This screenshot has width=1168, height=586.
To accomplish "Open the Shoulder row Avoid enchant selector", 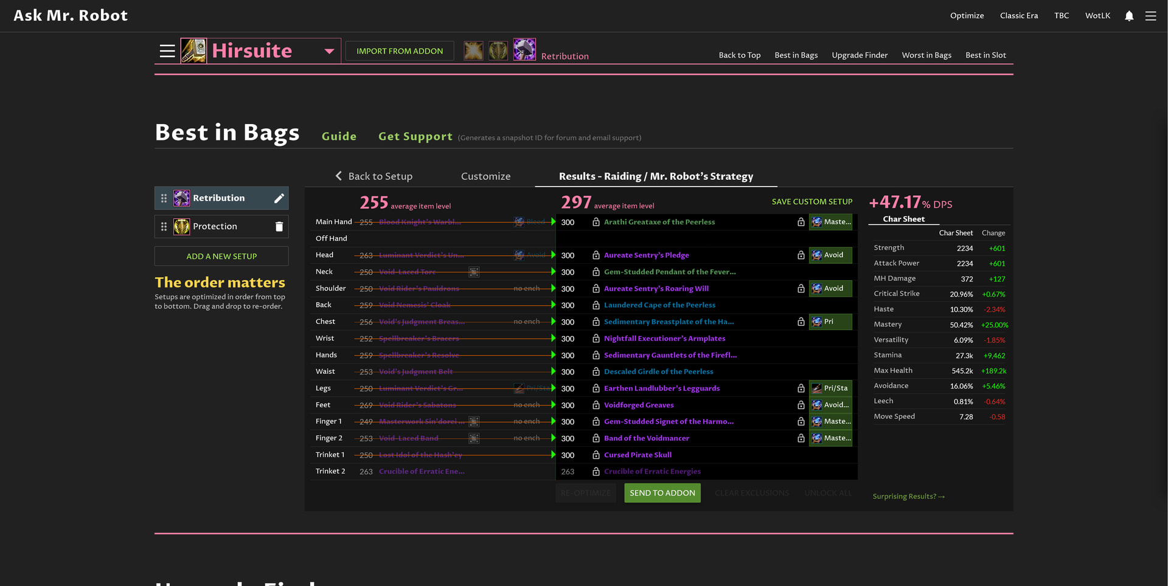I will tap(830, 289).
